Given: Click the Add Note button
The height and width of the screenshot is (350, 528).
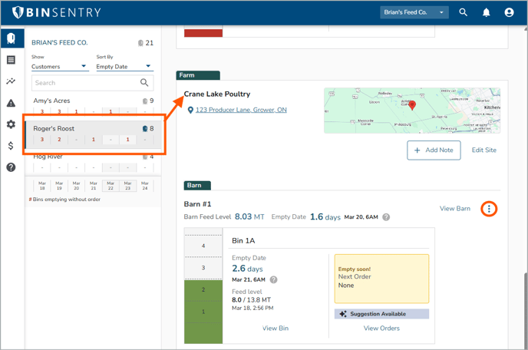Looking at the screenshot, I should click(x=434, y=150).
